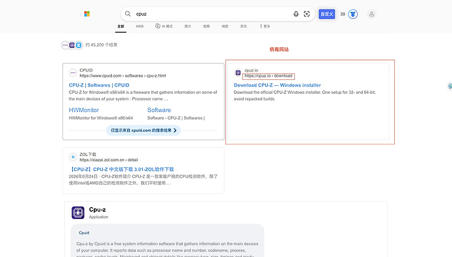Click the Cpu-z application icon
Viewport: 452px width, 257px height.
click(x=78, y=212)
